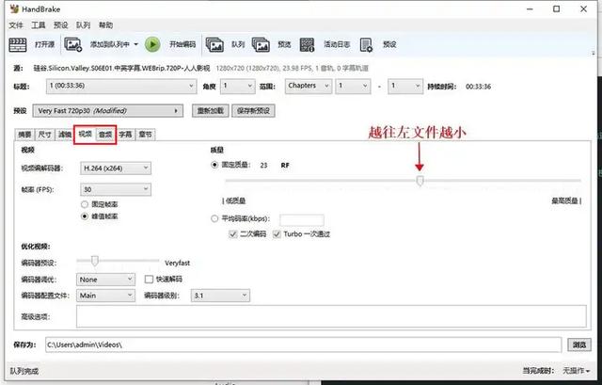Open the 文件 menu
The image size is (602, 385).
16,25
